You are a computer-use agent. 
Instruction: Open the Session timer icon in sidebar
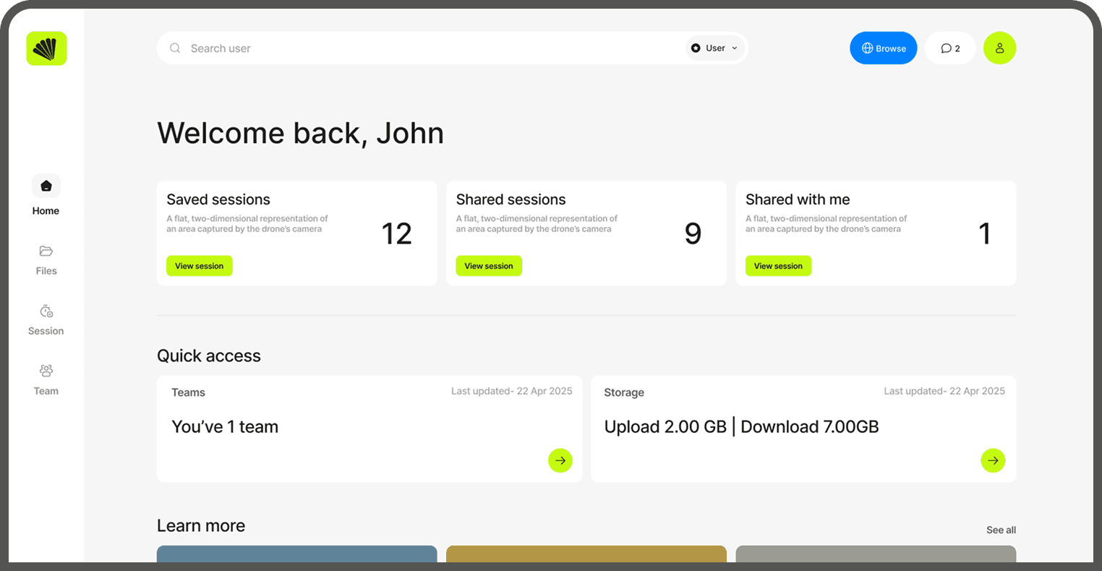[x=46, y=311]
